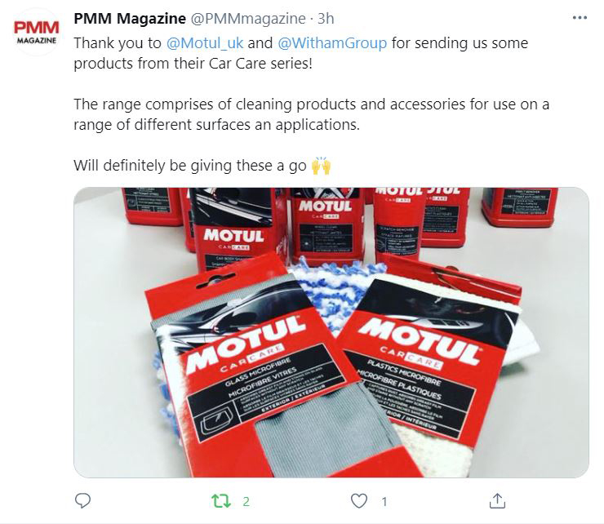Click the "products from their Car Care series" text
Viewport: 604px width, 524px height.
[x=193, y=63]
